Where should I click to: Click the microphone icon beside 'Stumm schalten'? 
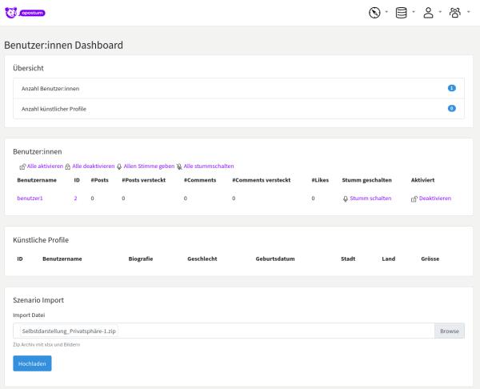click(345, 199)
